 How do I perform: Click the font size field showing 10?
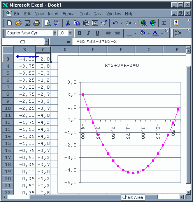pos(63,33)
